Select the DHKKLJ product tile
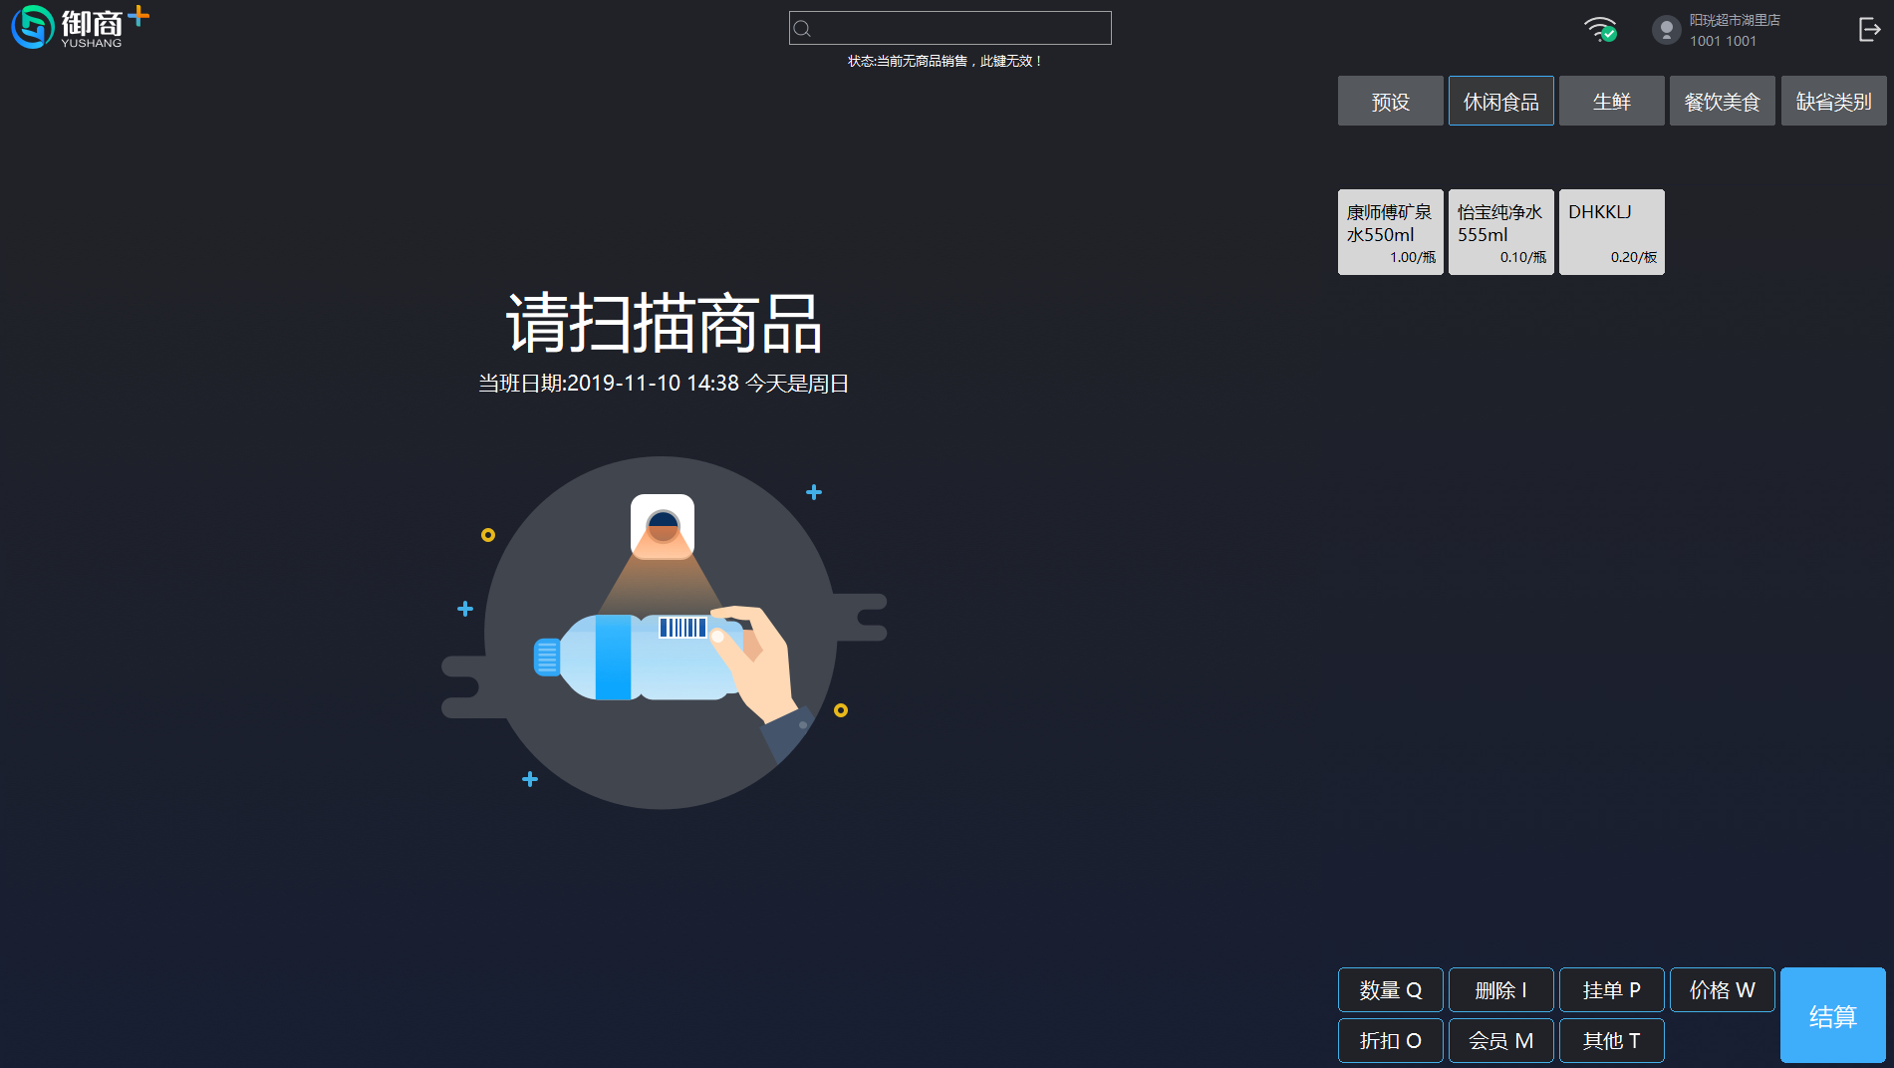The height and width of the screenshot is (1068, 1894). click(x=1611, y=231)
